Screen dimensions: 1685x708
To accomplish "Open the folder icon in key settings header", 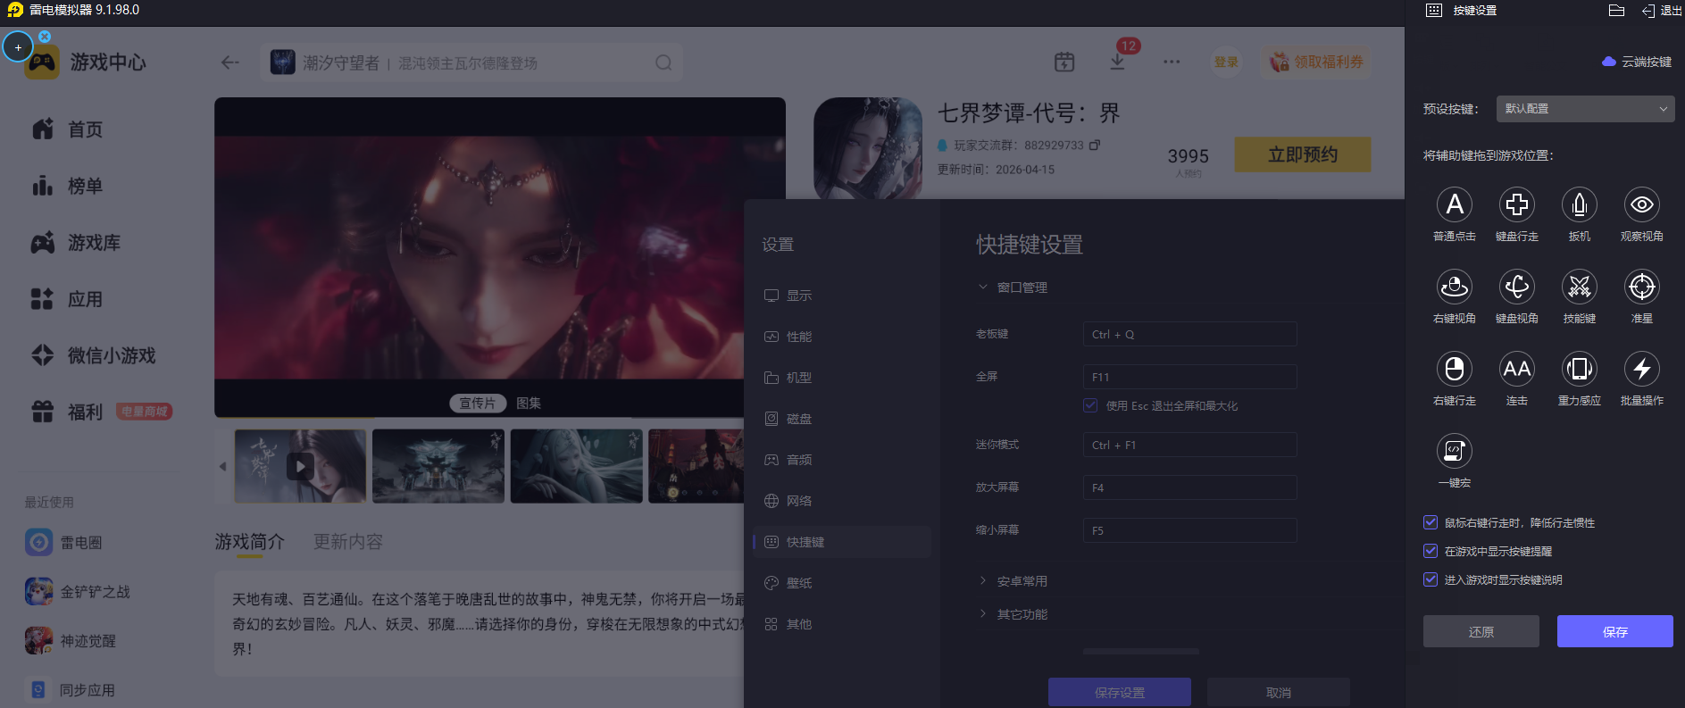I will tap(1616, 11).
